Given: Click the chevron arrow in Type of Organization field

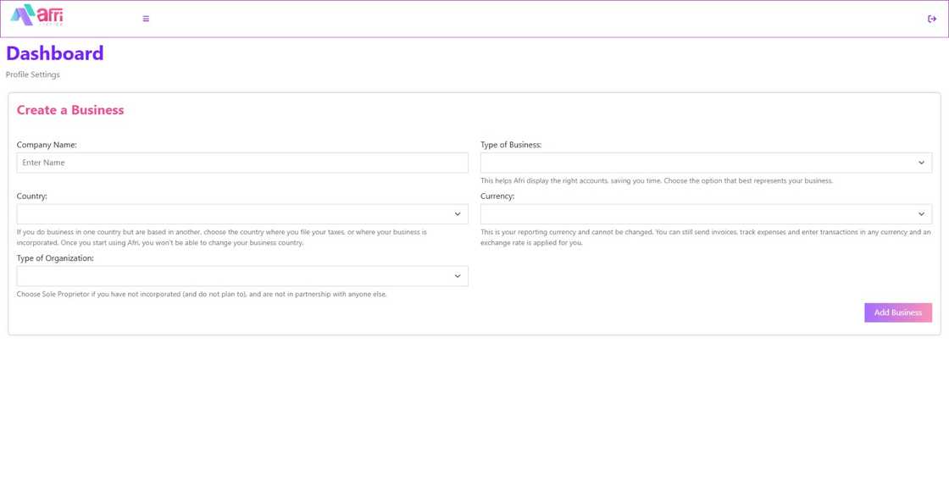Looking at the screenshot, I should point(458,276).
